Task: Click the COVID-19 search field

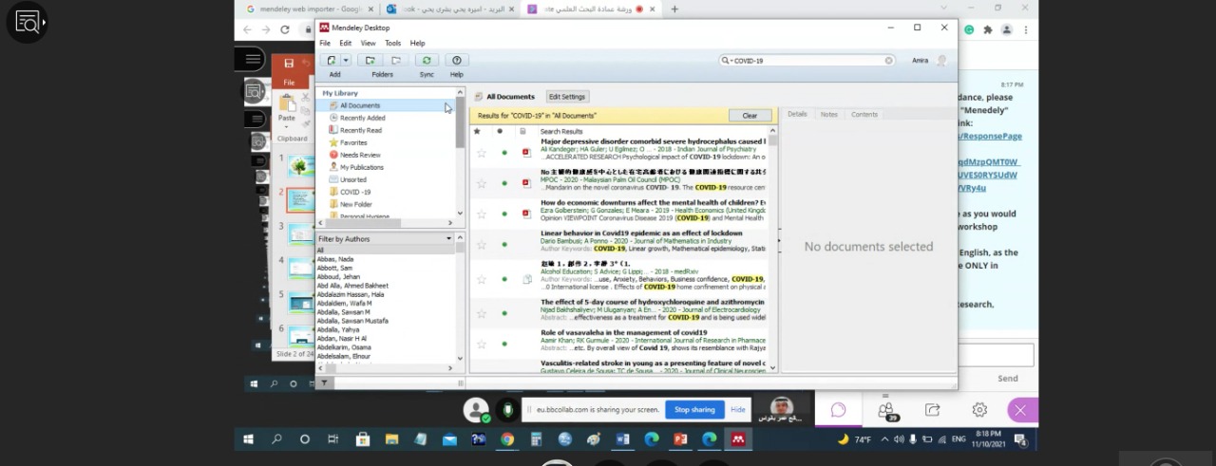Action: tap(807, 61)
